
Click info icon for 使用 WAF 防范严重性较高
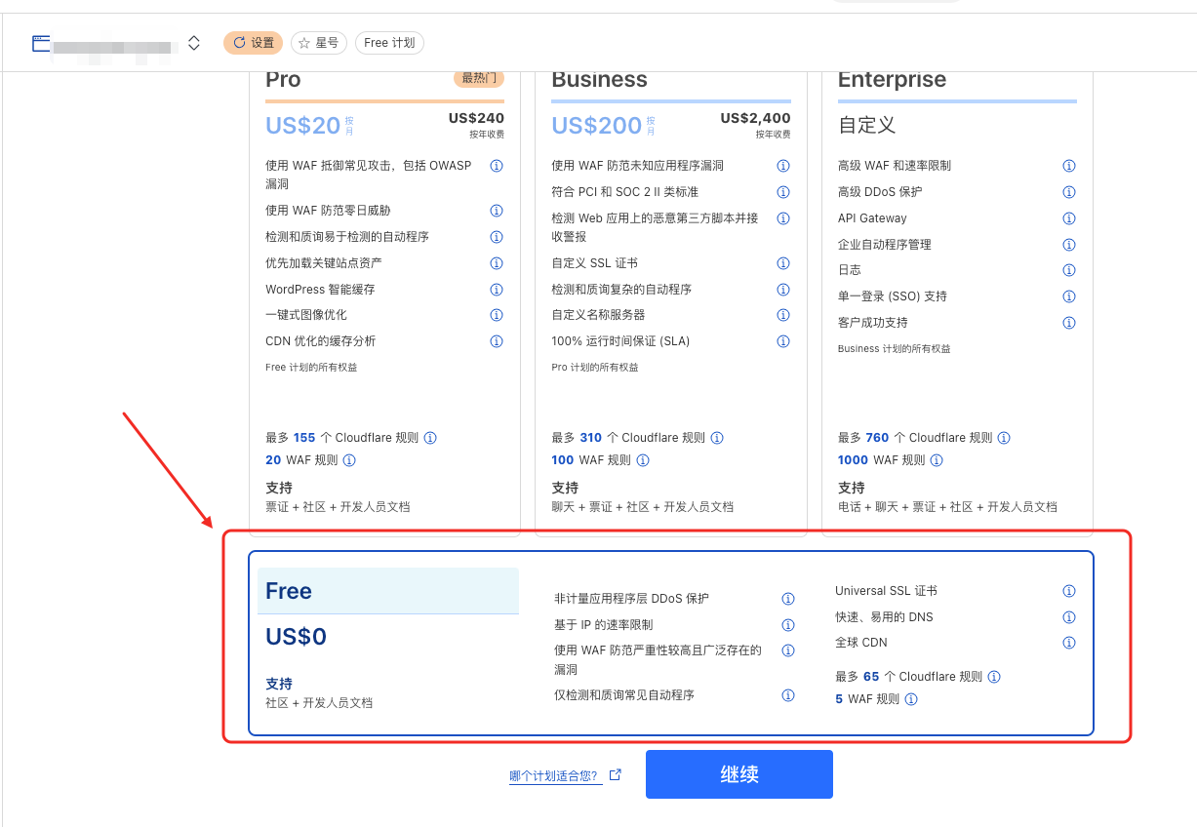(x=788, y=650)
